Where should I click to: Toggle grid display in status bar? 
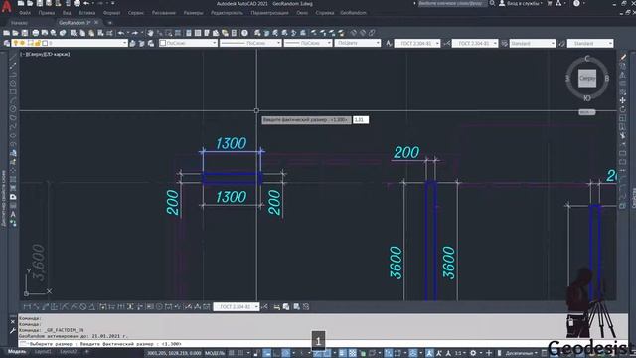pos(232,353)
